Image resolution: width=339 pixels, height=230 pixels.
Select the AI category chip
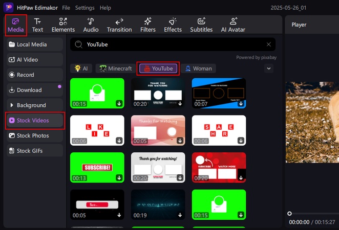pyautogui.click(x=81, y=68)
